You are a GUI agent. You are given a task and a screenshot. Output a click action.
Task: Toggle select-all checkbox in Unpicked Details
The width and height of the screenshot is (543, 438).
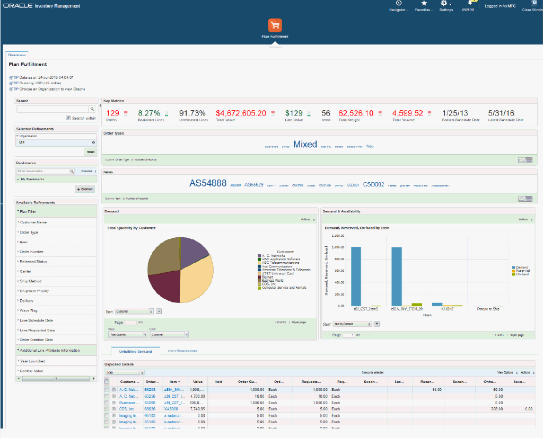[106, 382]
